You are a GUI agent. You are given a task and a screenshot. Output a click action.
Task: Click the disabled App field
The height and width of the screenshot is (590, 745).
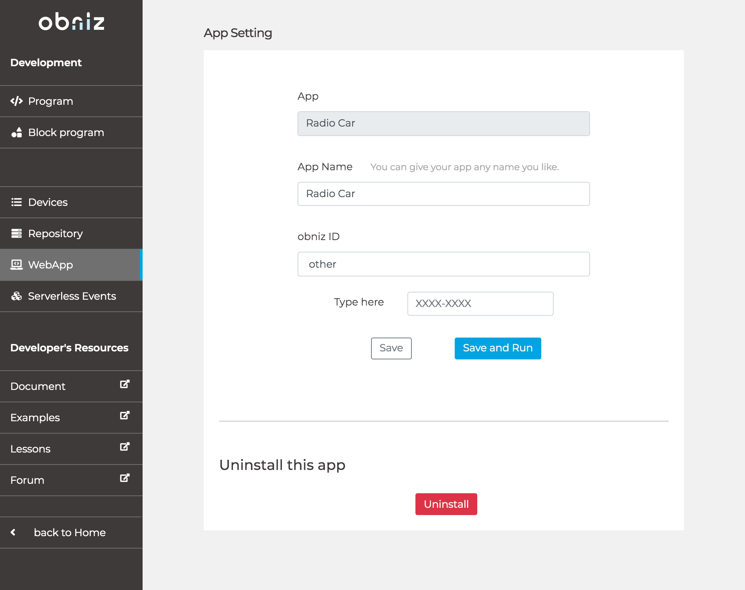pos(443,124)
